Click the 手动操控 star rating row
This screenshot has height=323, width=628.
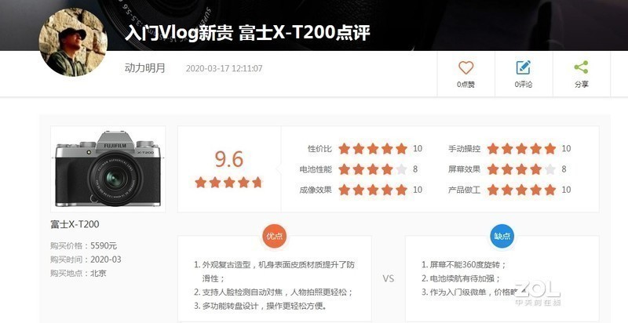pyautogui.click(x=509, y=149)
